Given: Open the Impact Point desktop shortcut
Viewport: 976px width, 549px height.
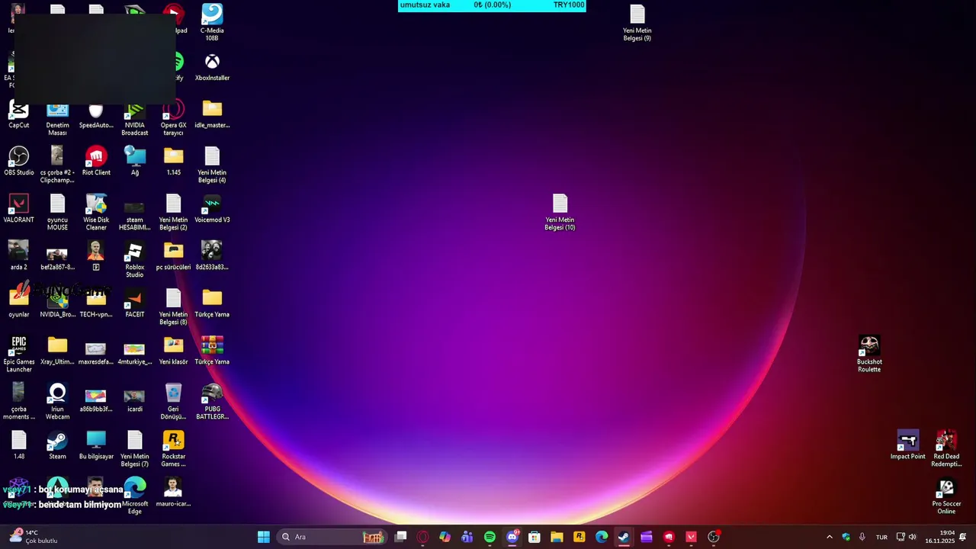Looking at the screenshot, I should (x=908, y=445).
